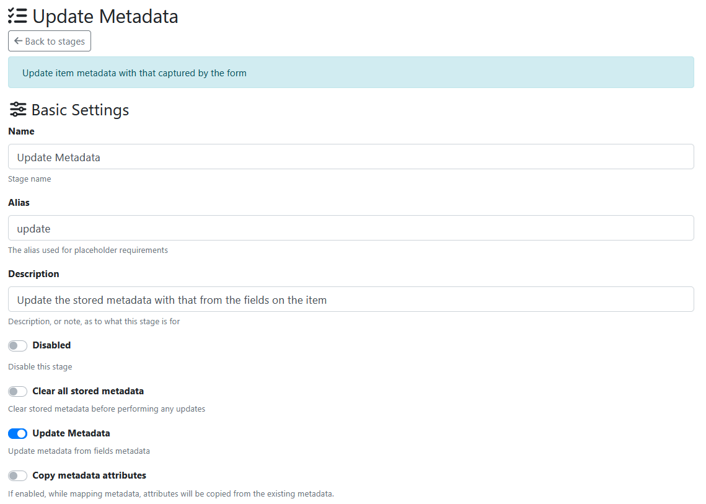Click the left arrow icon in Back to stages
706x504 pixels.
pyautogui.click(x=18, y=41)
